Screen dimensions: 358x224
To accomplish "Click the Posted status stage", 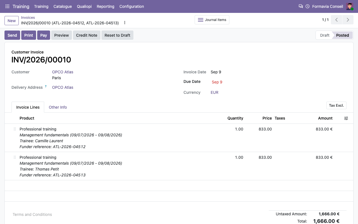I will (x=343, y=35).
